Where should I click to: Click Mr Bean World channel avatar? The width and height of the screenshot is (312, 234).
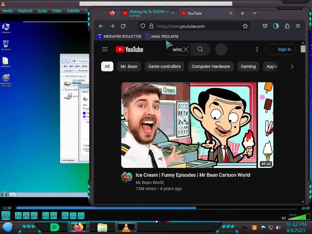coord(127,177)
